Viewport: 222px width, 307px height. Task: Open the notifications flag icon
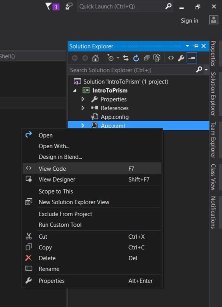tap(52, 6)
